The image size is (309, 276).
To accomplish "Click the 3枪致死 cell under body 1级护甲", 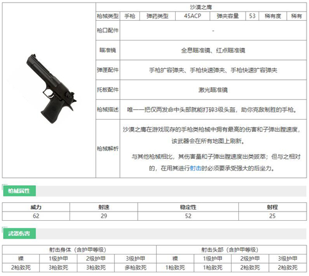I will coord(58,267).
